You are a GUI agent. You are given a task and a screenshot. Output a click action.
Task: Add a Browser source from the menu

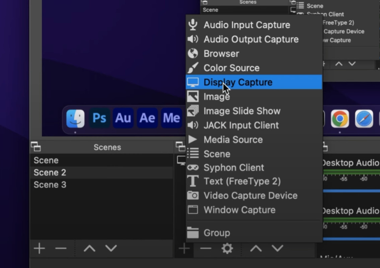tap(221, 54)
